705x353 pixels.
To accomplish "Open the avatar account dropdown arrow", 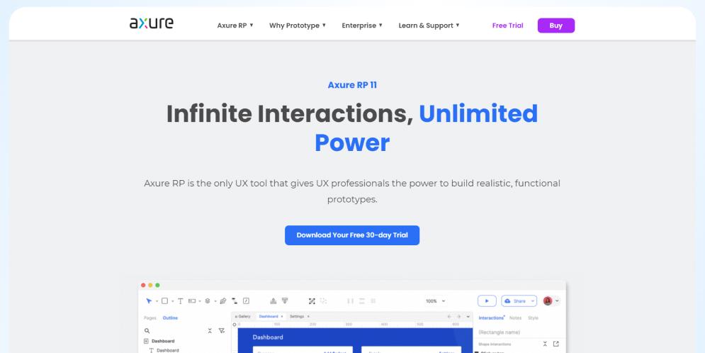I will (558, 301).
